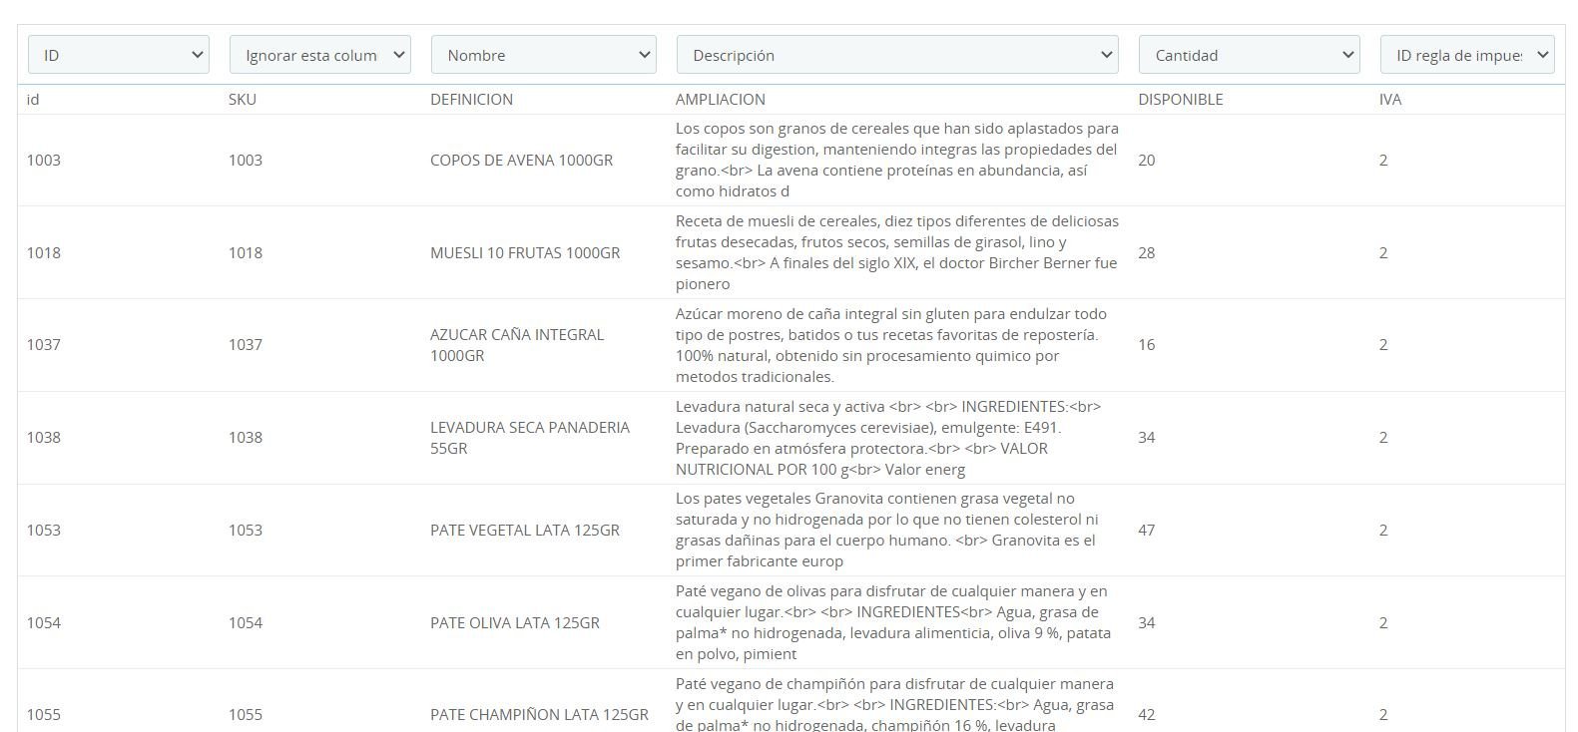
Task: Click 1037 in the SKU column
Action: coord(246,345)
